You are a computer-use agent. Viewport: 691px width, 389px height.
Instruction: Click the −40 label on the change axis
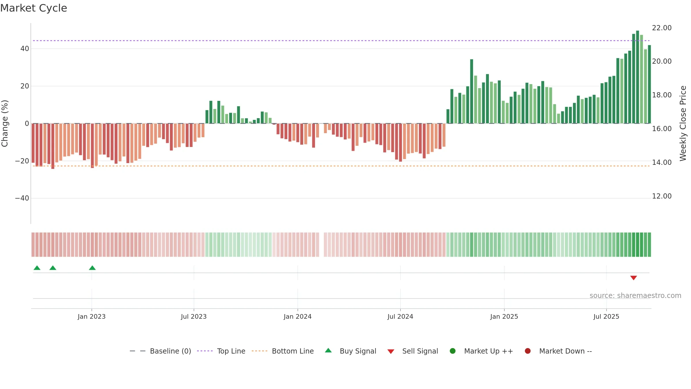(x=22, y=198)
